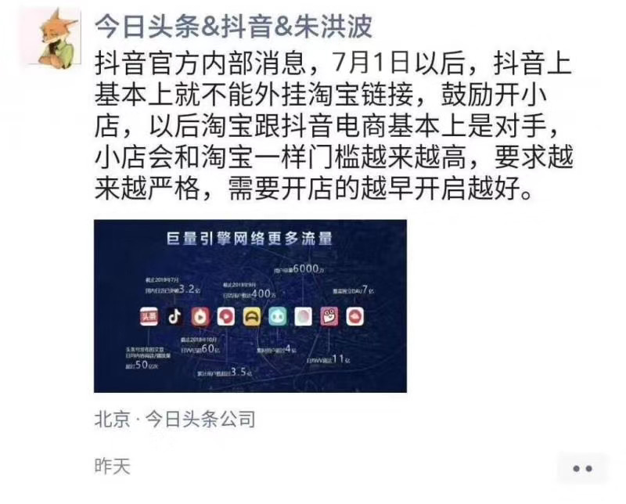Open location link 北京·今日头条公司
This screenshot has height=504, width=626.
coord(174,419)
